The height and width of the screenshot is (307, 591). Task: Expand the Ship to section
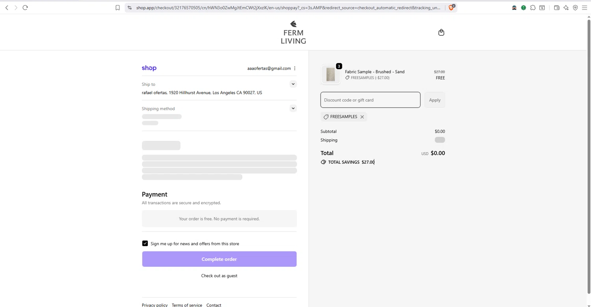point(293,84)
